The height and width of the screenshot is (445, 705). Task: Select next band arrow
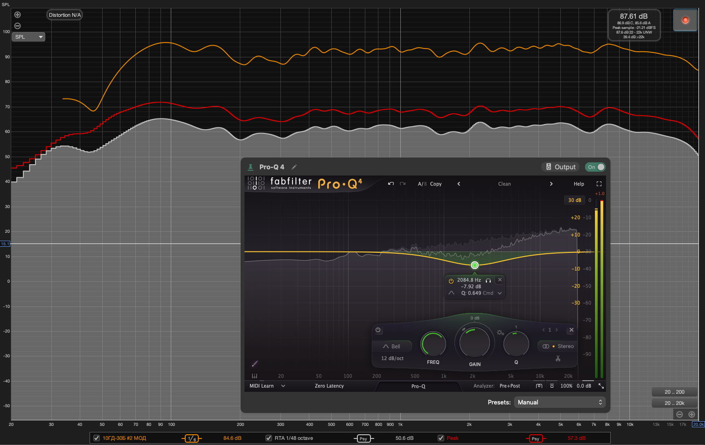[557, 330]
